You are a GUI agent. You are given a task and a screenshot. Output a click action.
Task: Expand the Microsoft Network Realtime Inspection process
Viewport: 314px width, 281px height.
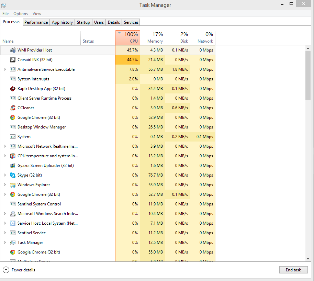click(x=5, y=146)
